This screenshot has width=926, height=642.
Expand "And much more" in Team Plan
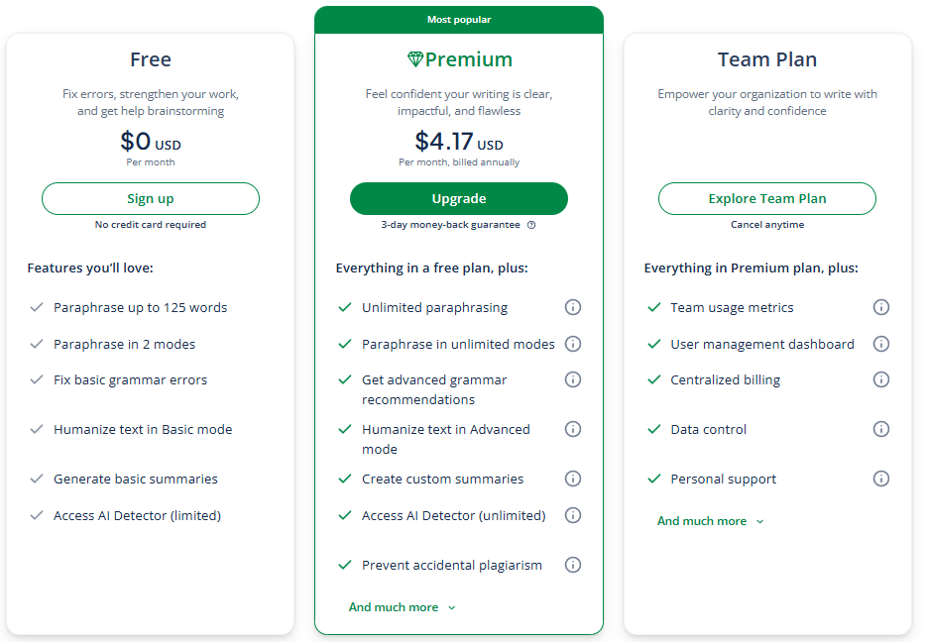click(x=710, y=521)
